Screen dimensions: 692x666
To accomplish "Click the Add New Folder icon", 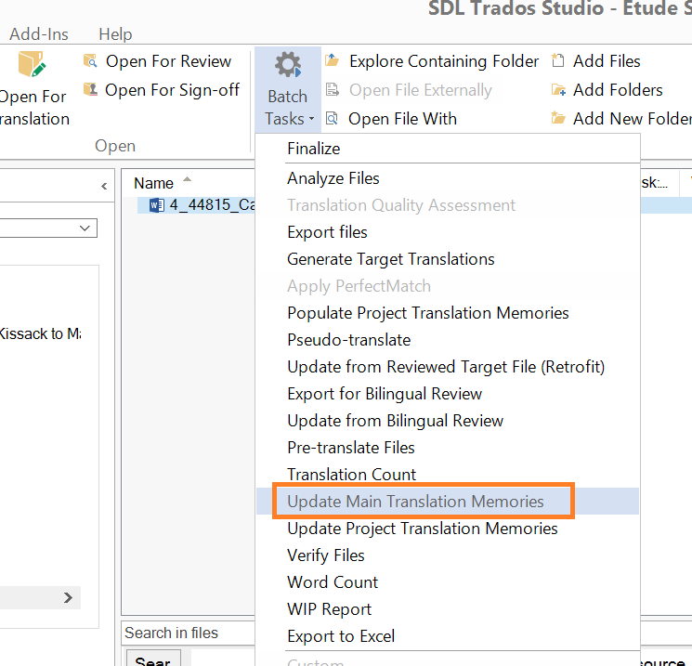I will pyautogui.click(x=558, y=118).
